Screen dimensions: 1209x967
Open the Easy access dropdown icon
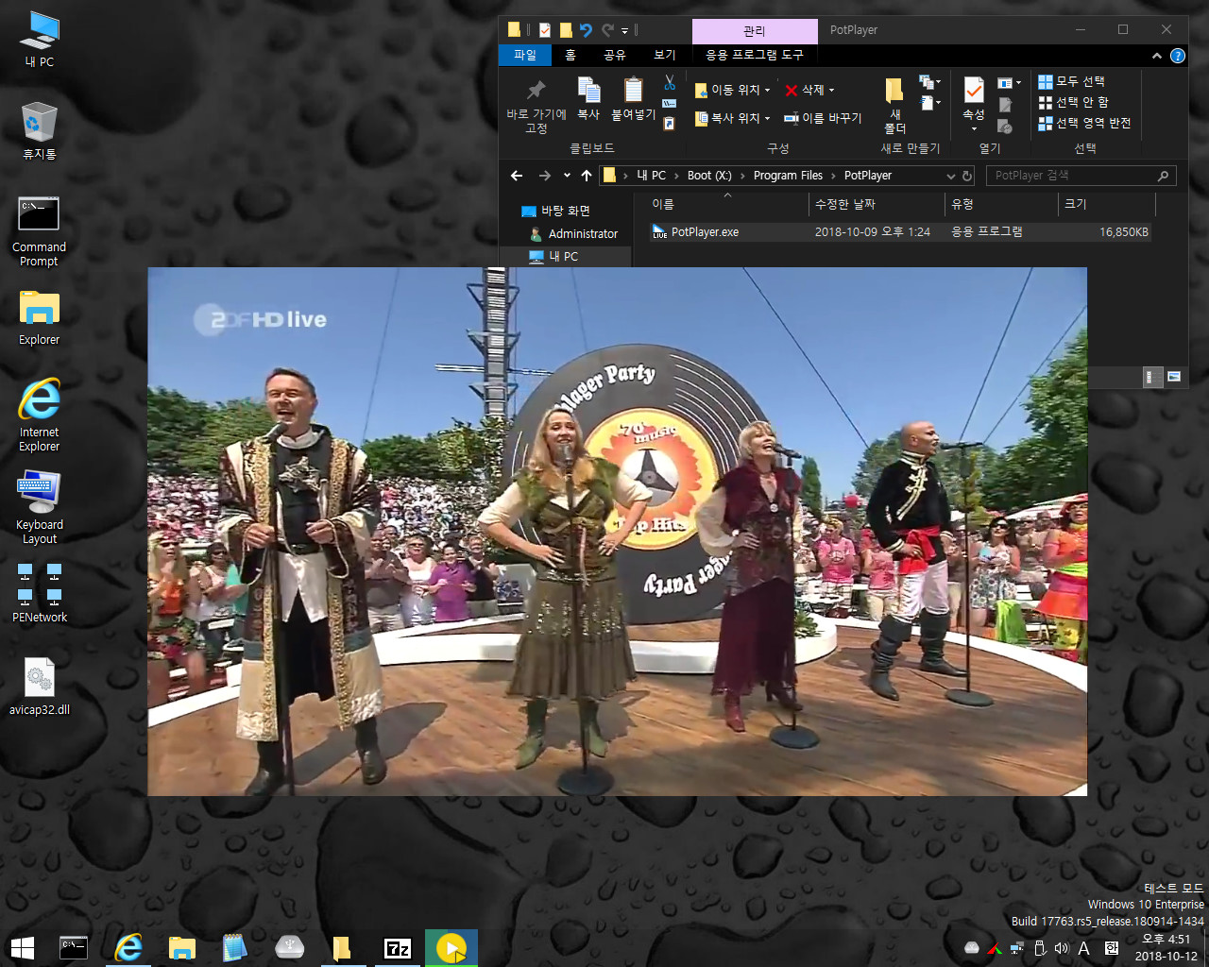pos(930,102)
